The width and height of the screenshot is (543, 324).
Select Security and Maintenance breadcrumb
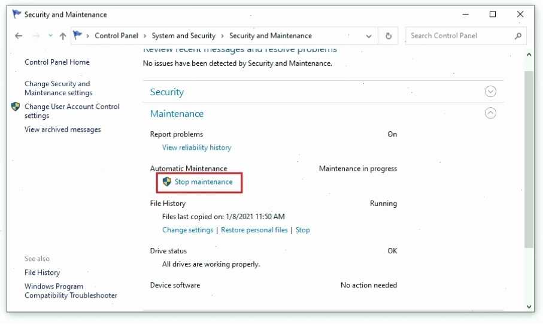(x=271, y=36)
